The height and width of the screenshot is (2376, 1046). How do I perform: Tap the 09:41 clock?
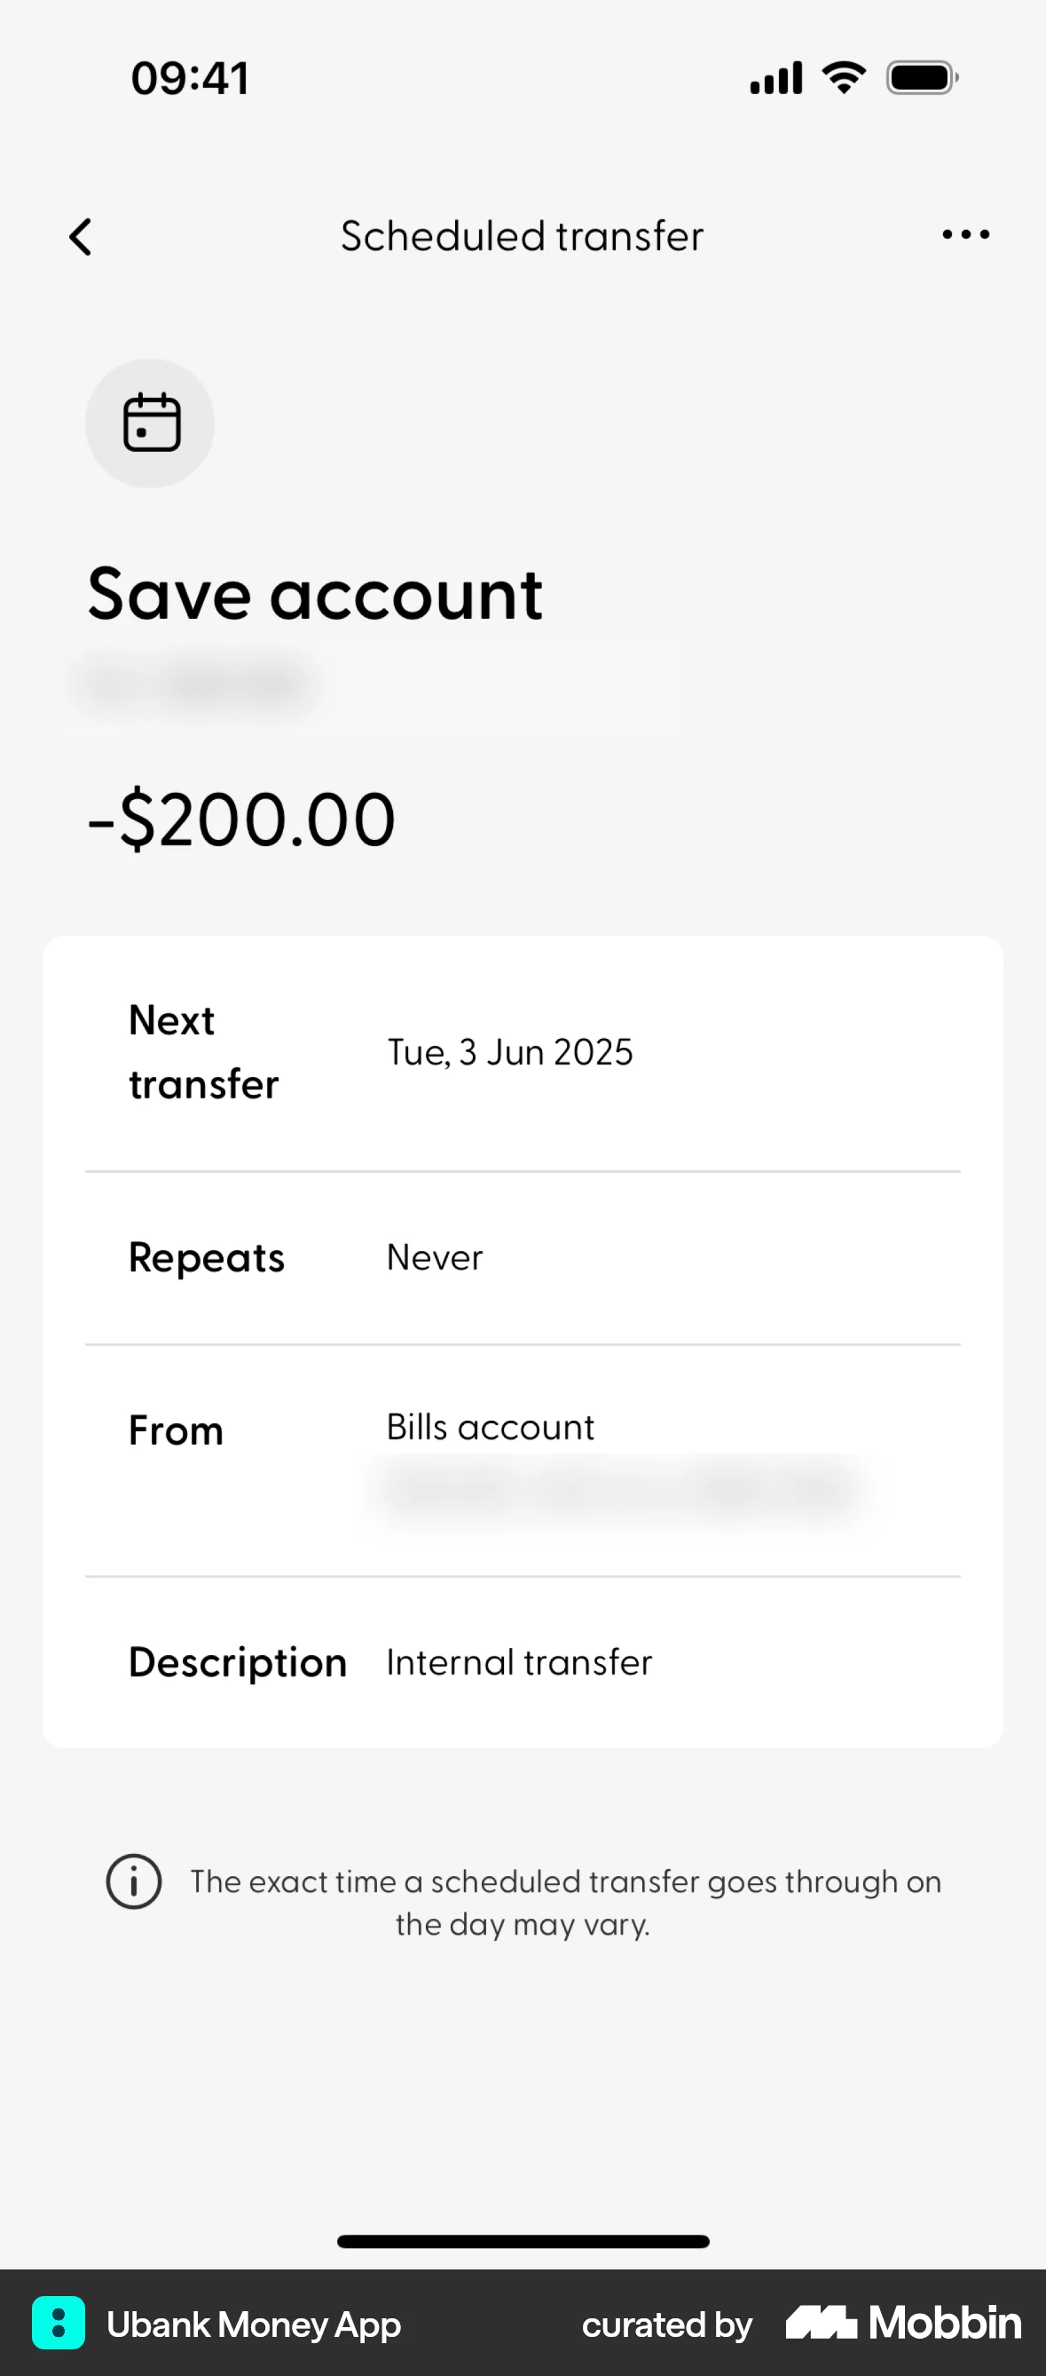pyautogui.click(x=190, y=78)
